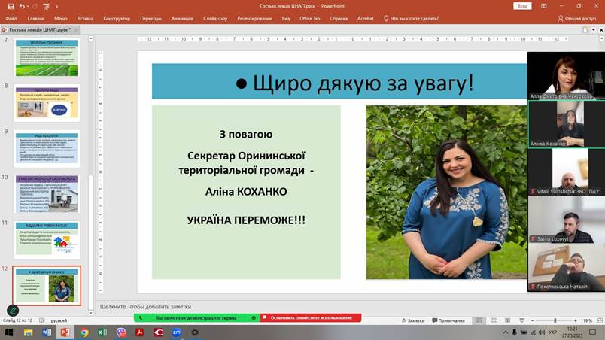Click the Общий доступ share button
This screenshot has height=340, width=605.
[x=576, y=18]
